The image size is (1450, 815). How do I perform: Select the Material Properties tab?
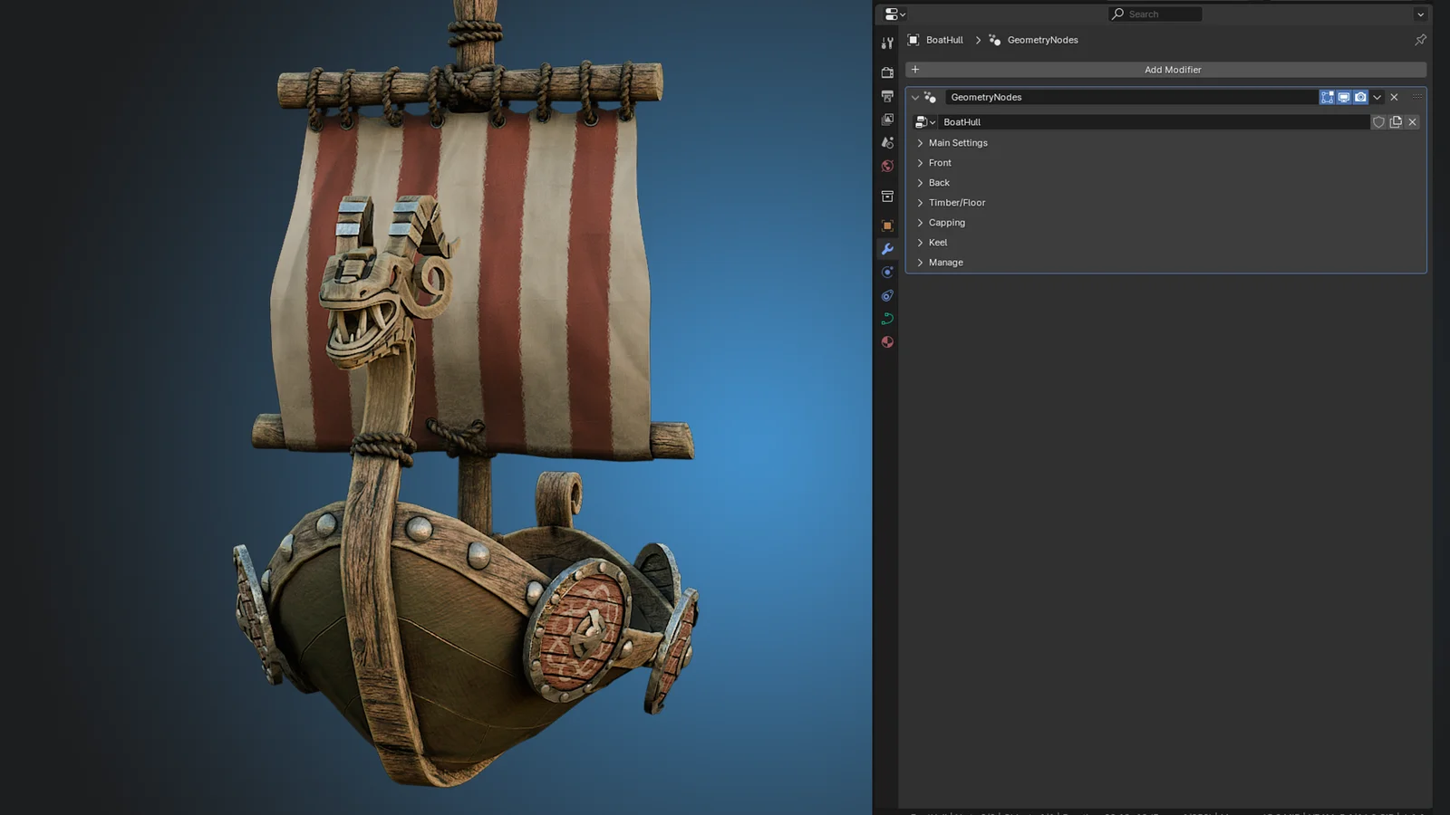(x=887, y=342)
